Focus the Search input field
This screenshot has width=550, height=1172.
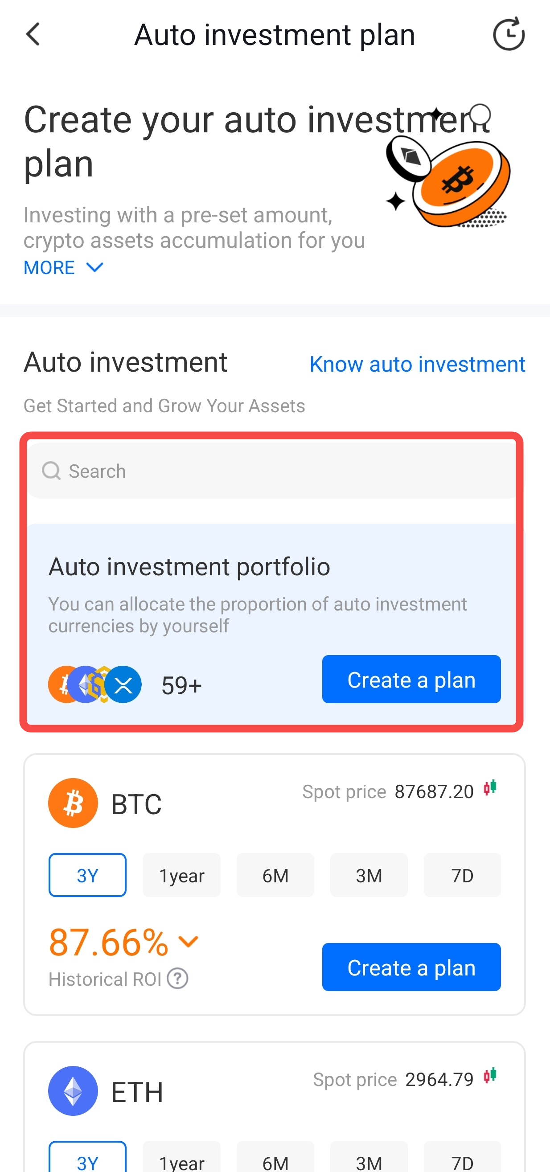point(282,471)
